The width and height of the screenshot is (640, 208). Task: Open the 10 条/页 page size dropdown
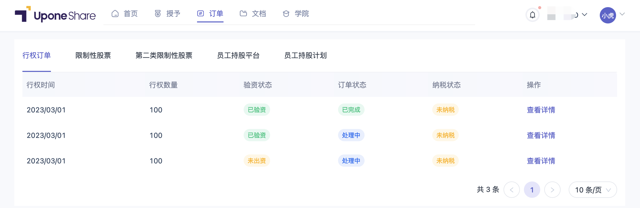click(x=593, y=190)
